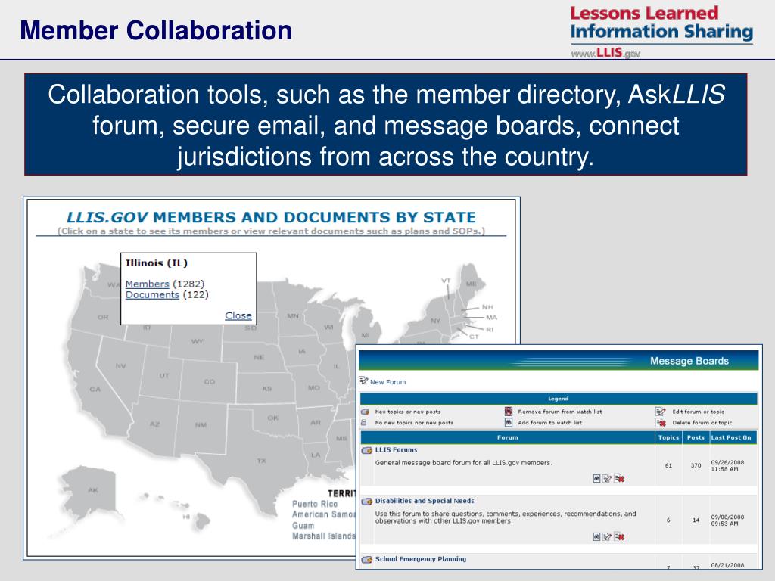Select Kansas (KS) on the map
Screen dimensions: 775x581
tap(267, 388)
